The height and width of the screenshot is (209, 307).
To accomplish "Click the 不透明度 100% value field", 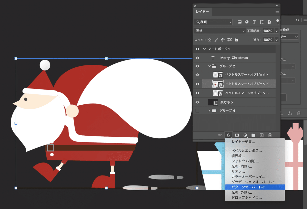I will pos(268,31).
